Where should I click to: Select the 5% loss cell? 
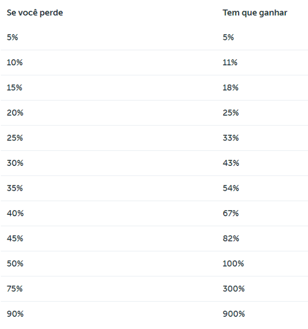pyautogui.click(x=12, y=38)
